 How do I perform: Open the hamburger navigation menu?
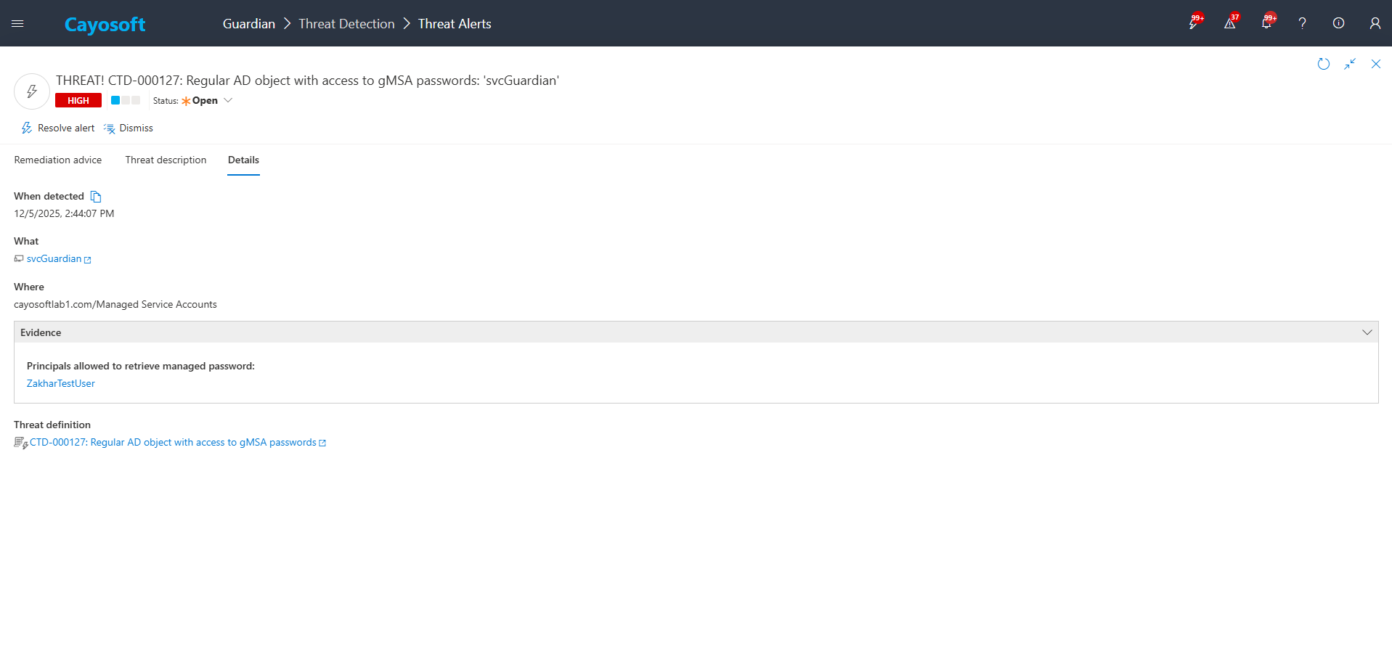pyautogui.click(x=18, y=24)
